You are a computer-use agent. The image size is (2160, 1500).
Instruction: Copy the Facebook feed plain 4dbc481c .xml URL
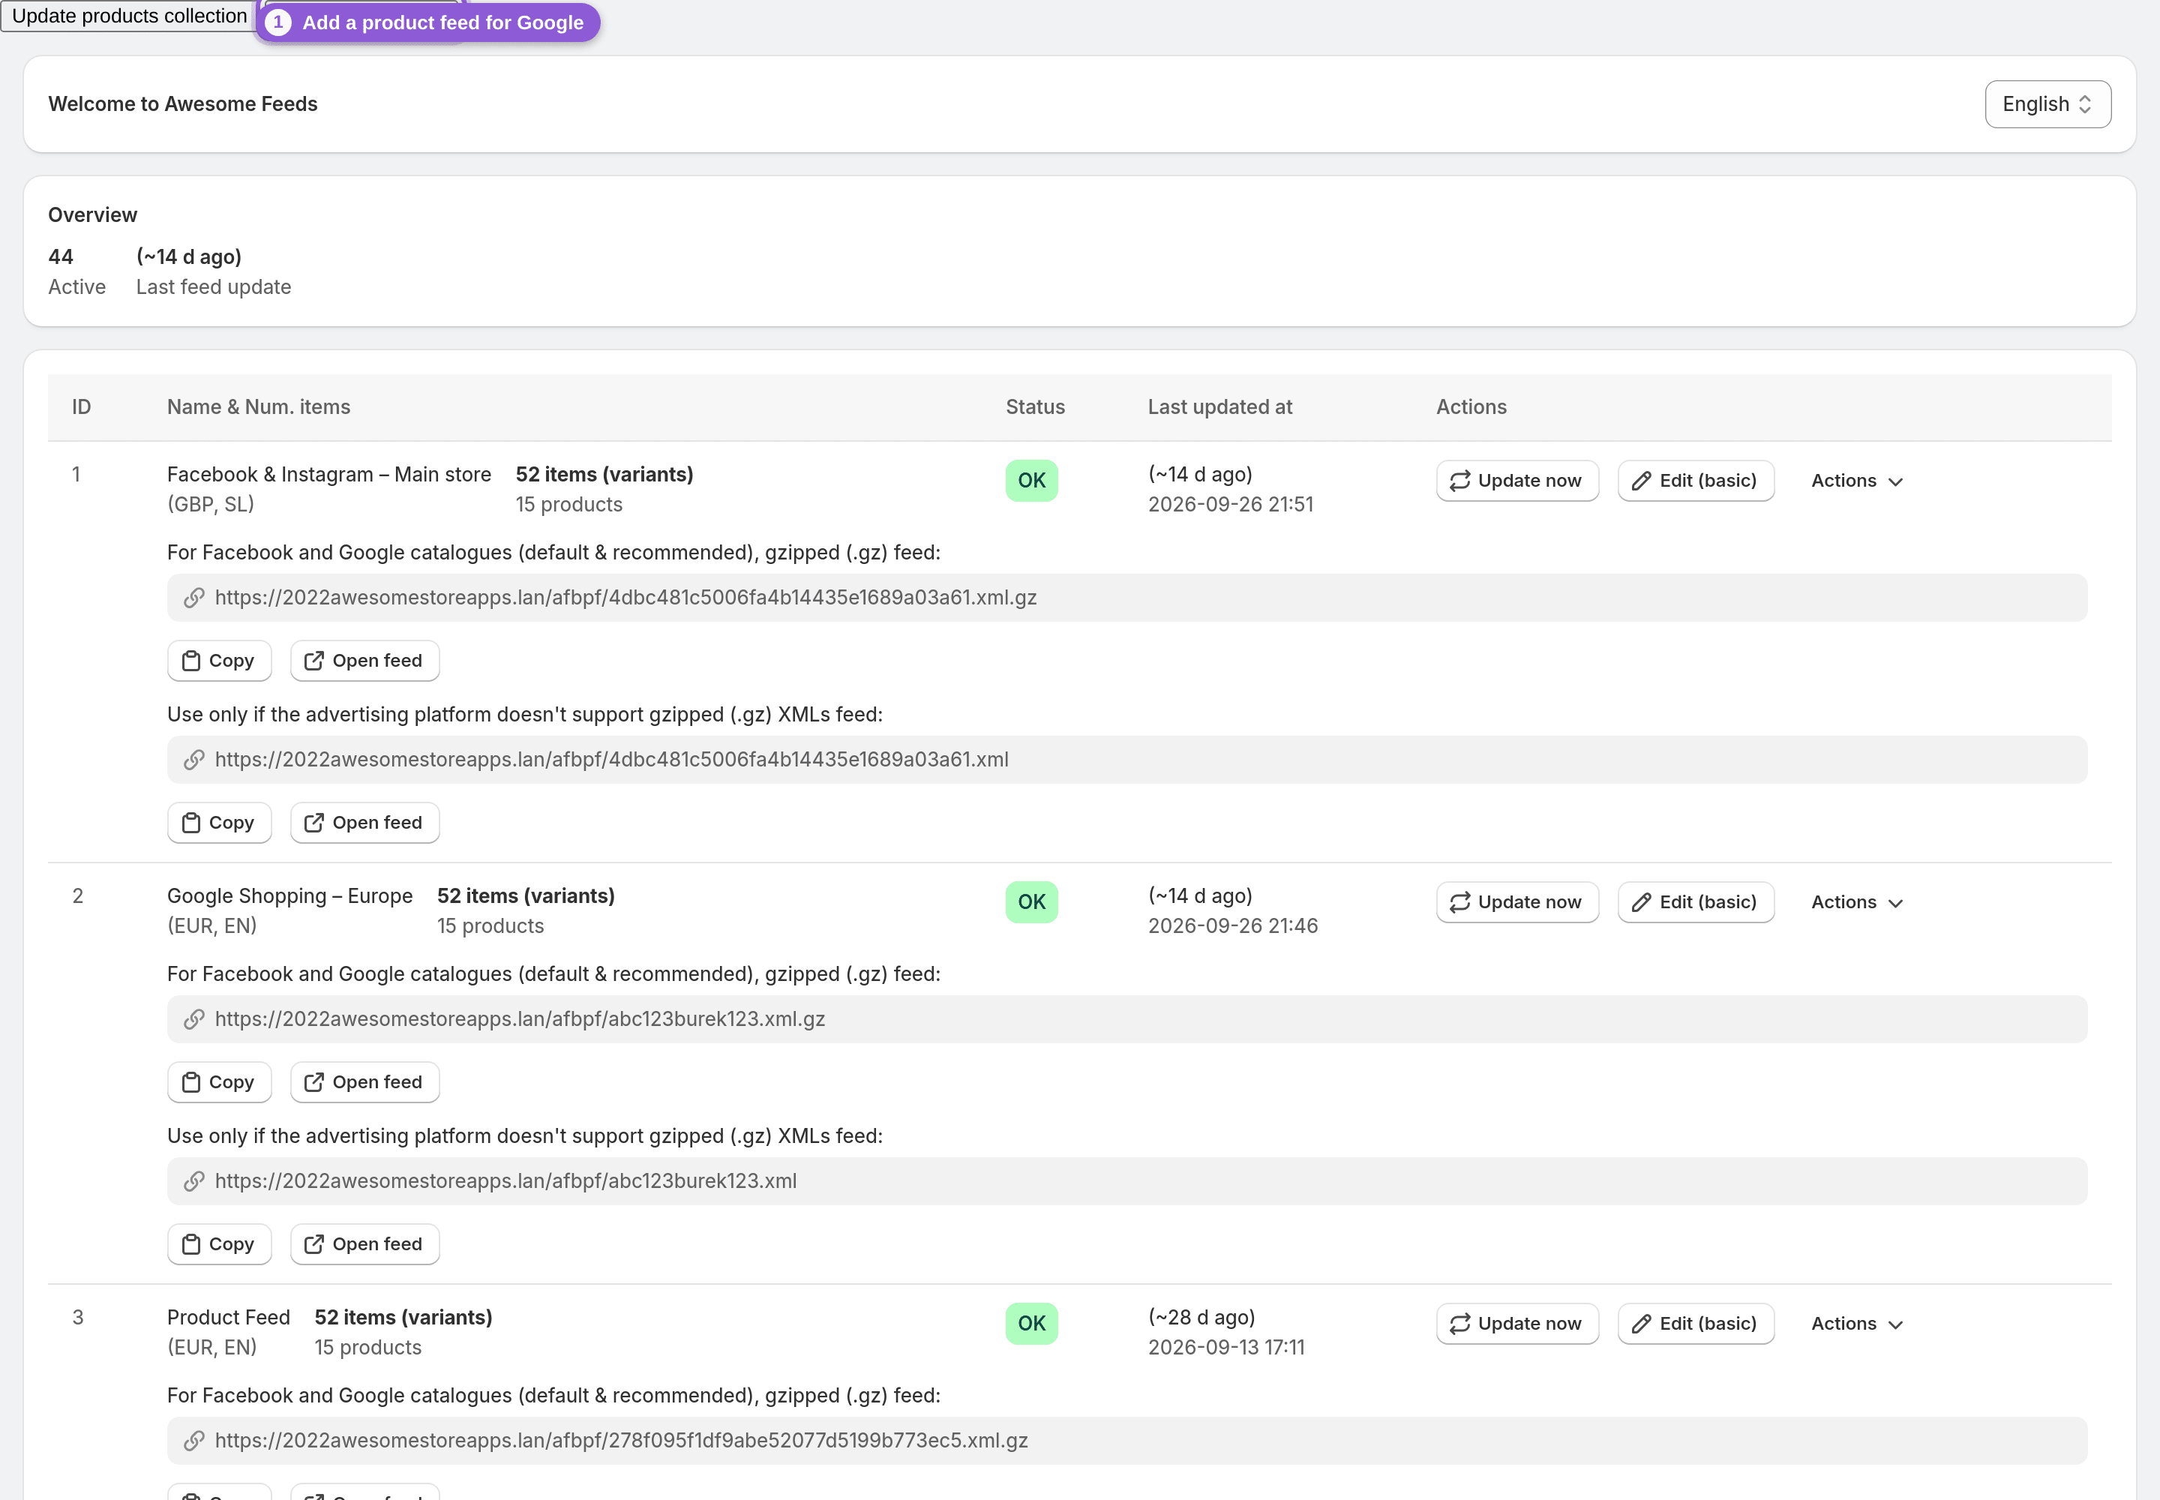(x=219, y=822)
